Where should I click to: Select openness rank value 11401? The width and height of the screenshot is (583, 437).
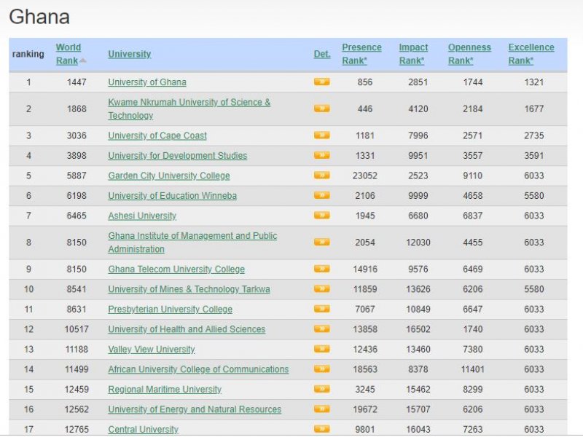pos(472,370)
